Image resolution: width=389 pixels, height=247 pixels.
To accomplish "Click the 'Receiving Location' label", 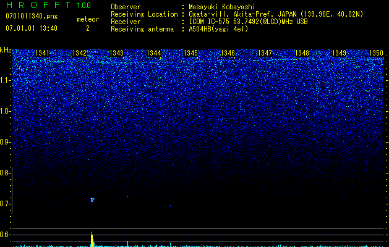I will pyautogui.click(x=144, y=14).
